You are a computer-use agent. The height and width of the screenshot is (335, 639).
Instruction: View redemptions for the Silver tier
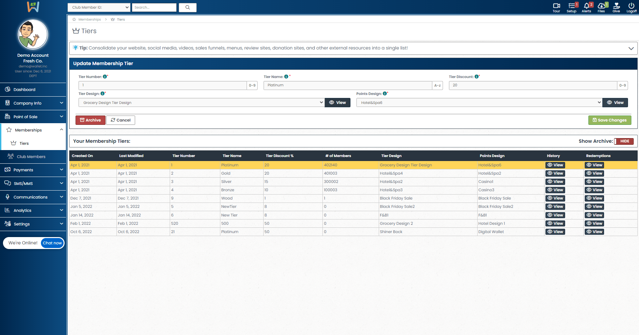click(594, 182)
